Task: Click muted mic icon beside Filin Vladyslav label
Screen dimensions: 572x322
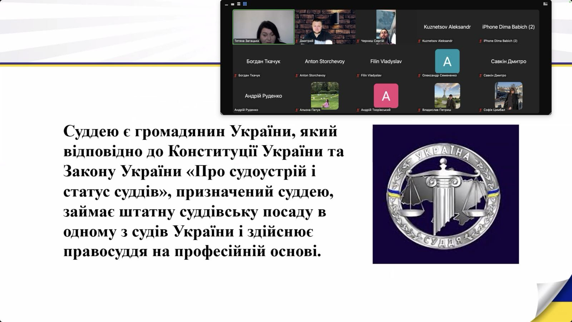Action: click(x=358, y=75)
